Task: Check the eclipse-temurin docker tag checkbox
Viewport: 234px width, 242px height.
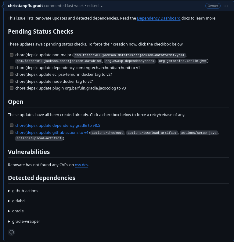Action: 12,74
